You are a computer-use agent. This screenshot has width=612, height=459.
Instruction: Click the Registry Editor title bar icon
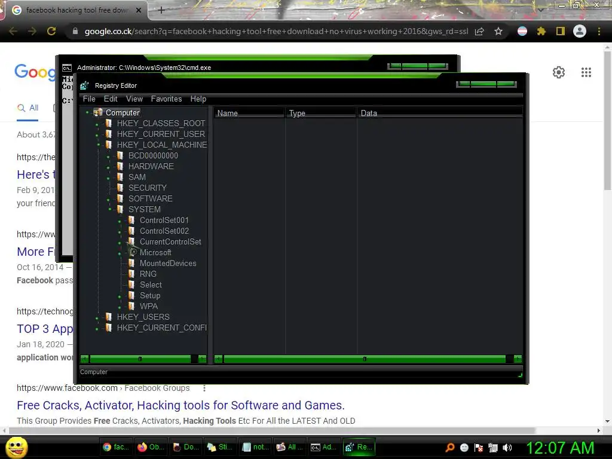coord(84,85)
